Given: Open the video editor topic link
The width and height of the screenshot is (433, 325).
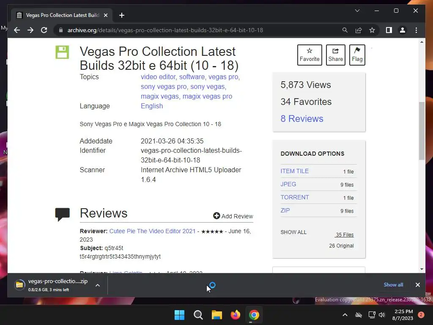Looking at the screenshot, I should 158,77.
